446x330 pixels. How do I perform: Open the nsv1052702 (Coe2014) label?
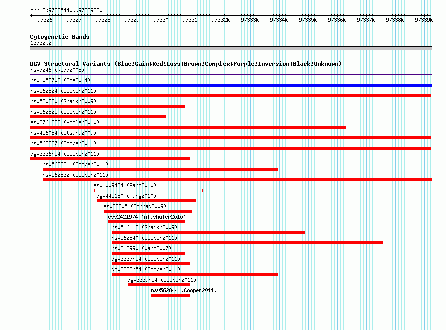60,80
